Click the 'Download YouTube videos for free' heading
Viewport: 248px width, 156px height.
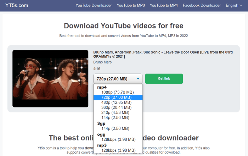124,26
